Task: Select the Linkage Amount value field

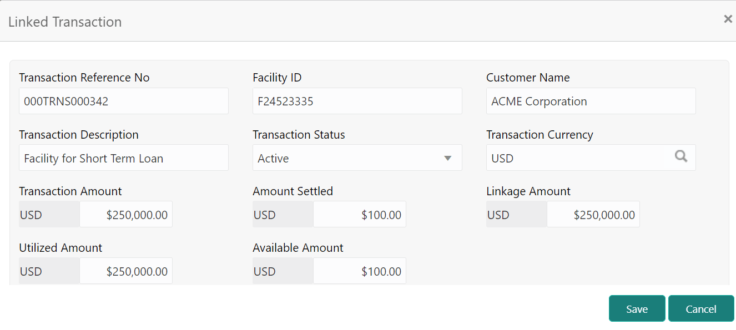Action: pyautogui.click(x=593, y=214)
